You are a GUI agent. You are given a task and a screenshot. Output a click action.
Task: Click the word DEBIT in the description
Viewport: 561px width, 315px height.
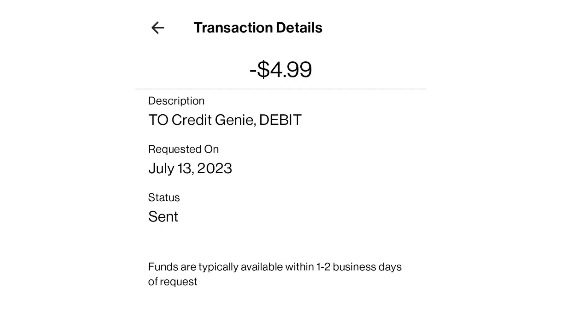[280, 120]
